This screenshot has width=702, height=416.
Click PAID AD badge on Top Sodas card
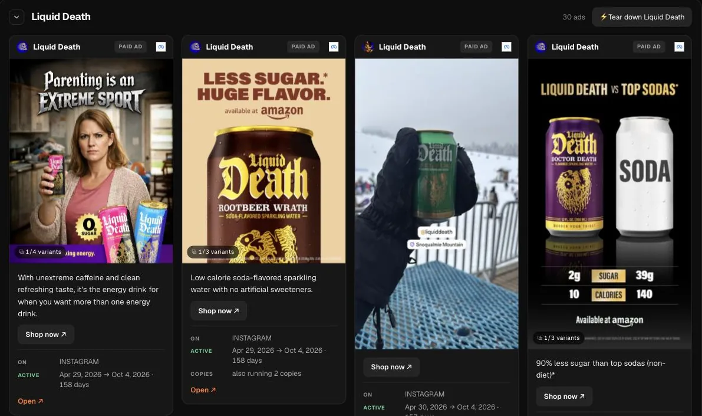[649, 47]
